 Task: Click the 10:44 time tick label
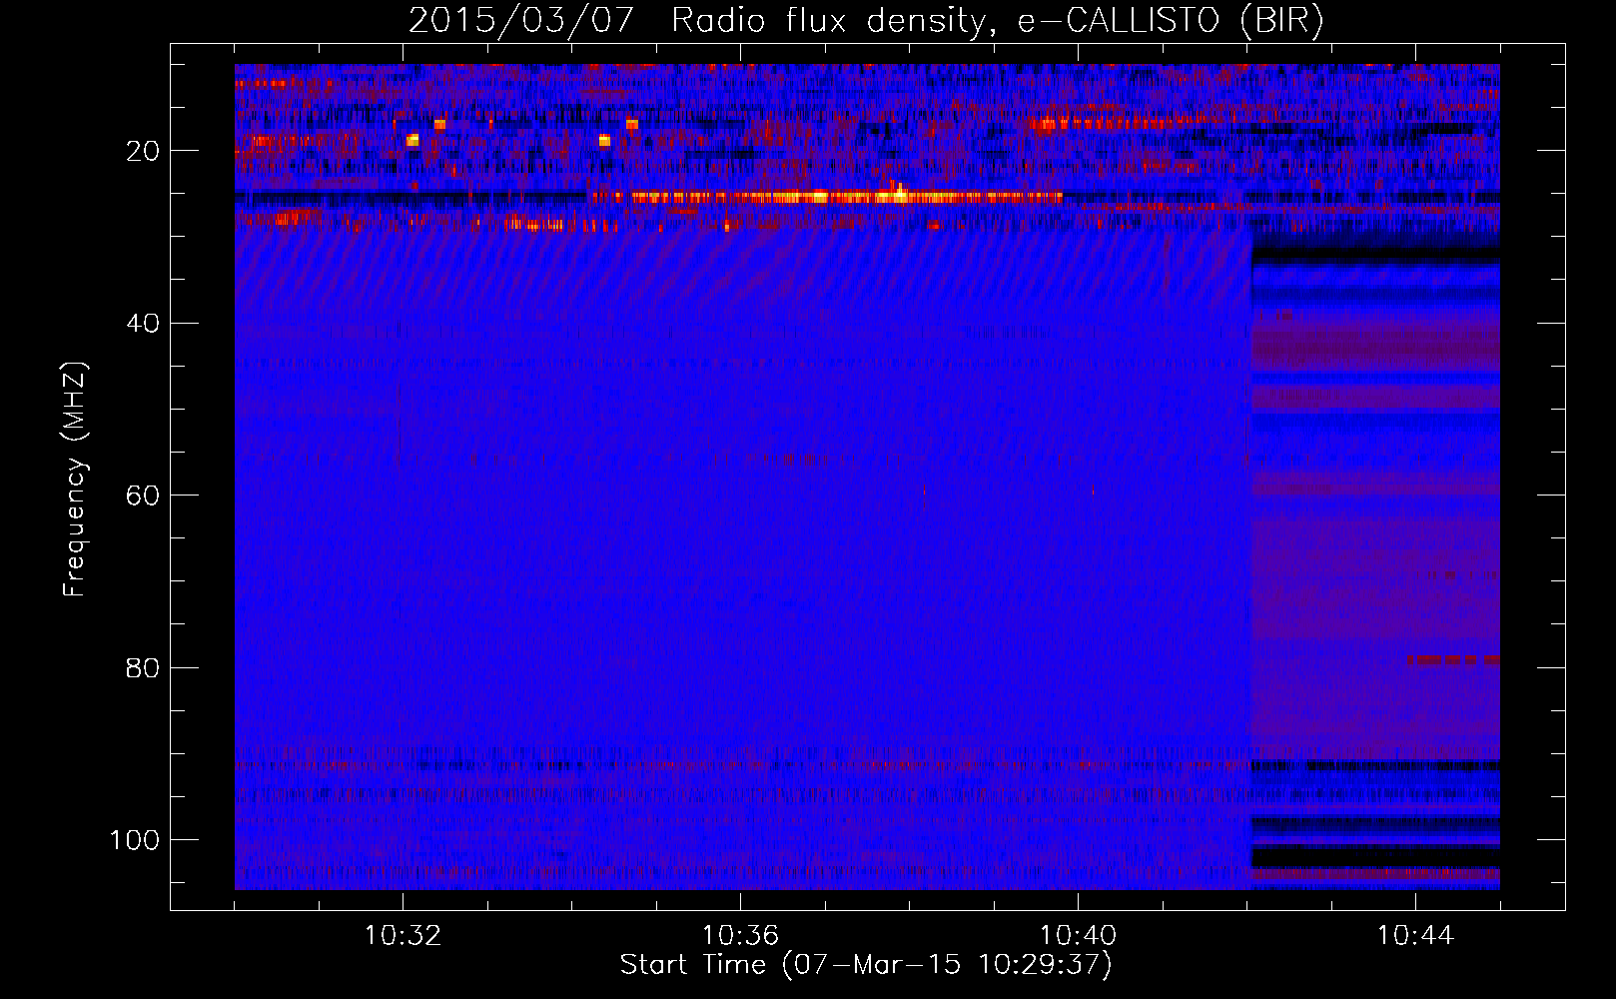pyautogui.click(x=1415, y=936)
